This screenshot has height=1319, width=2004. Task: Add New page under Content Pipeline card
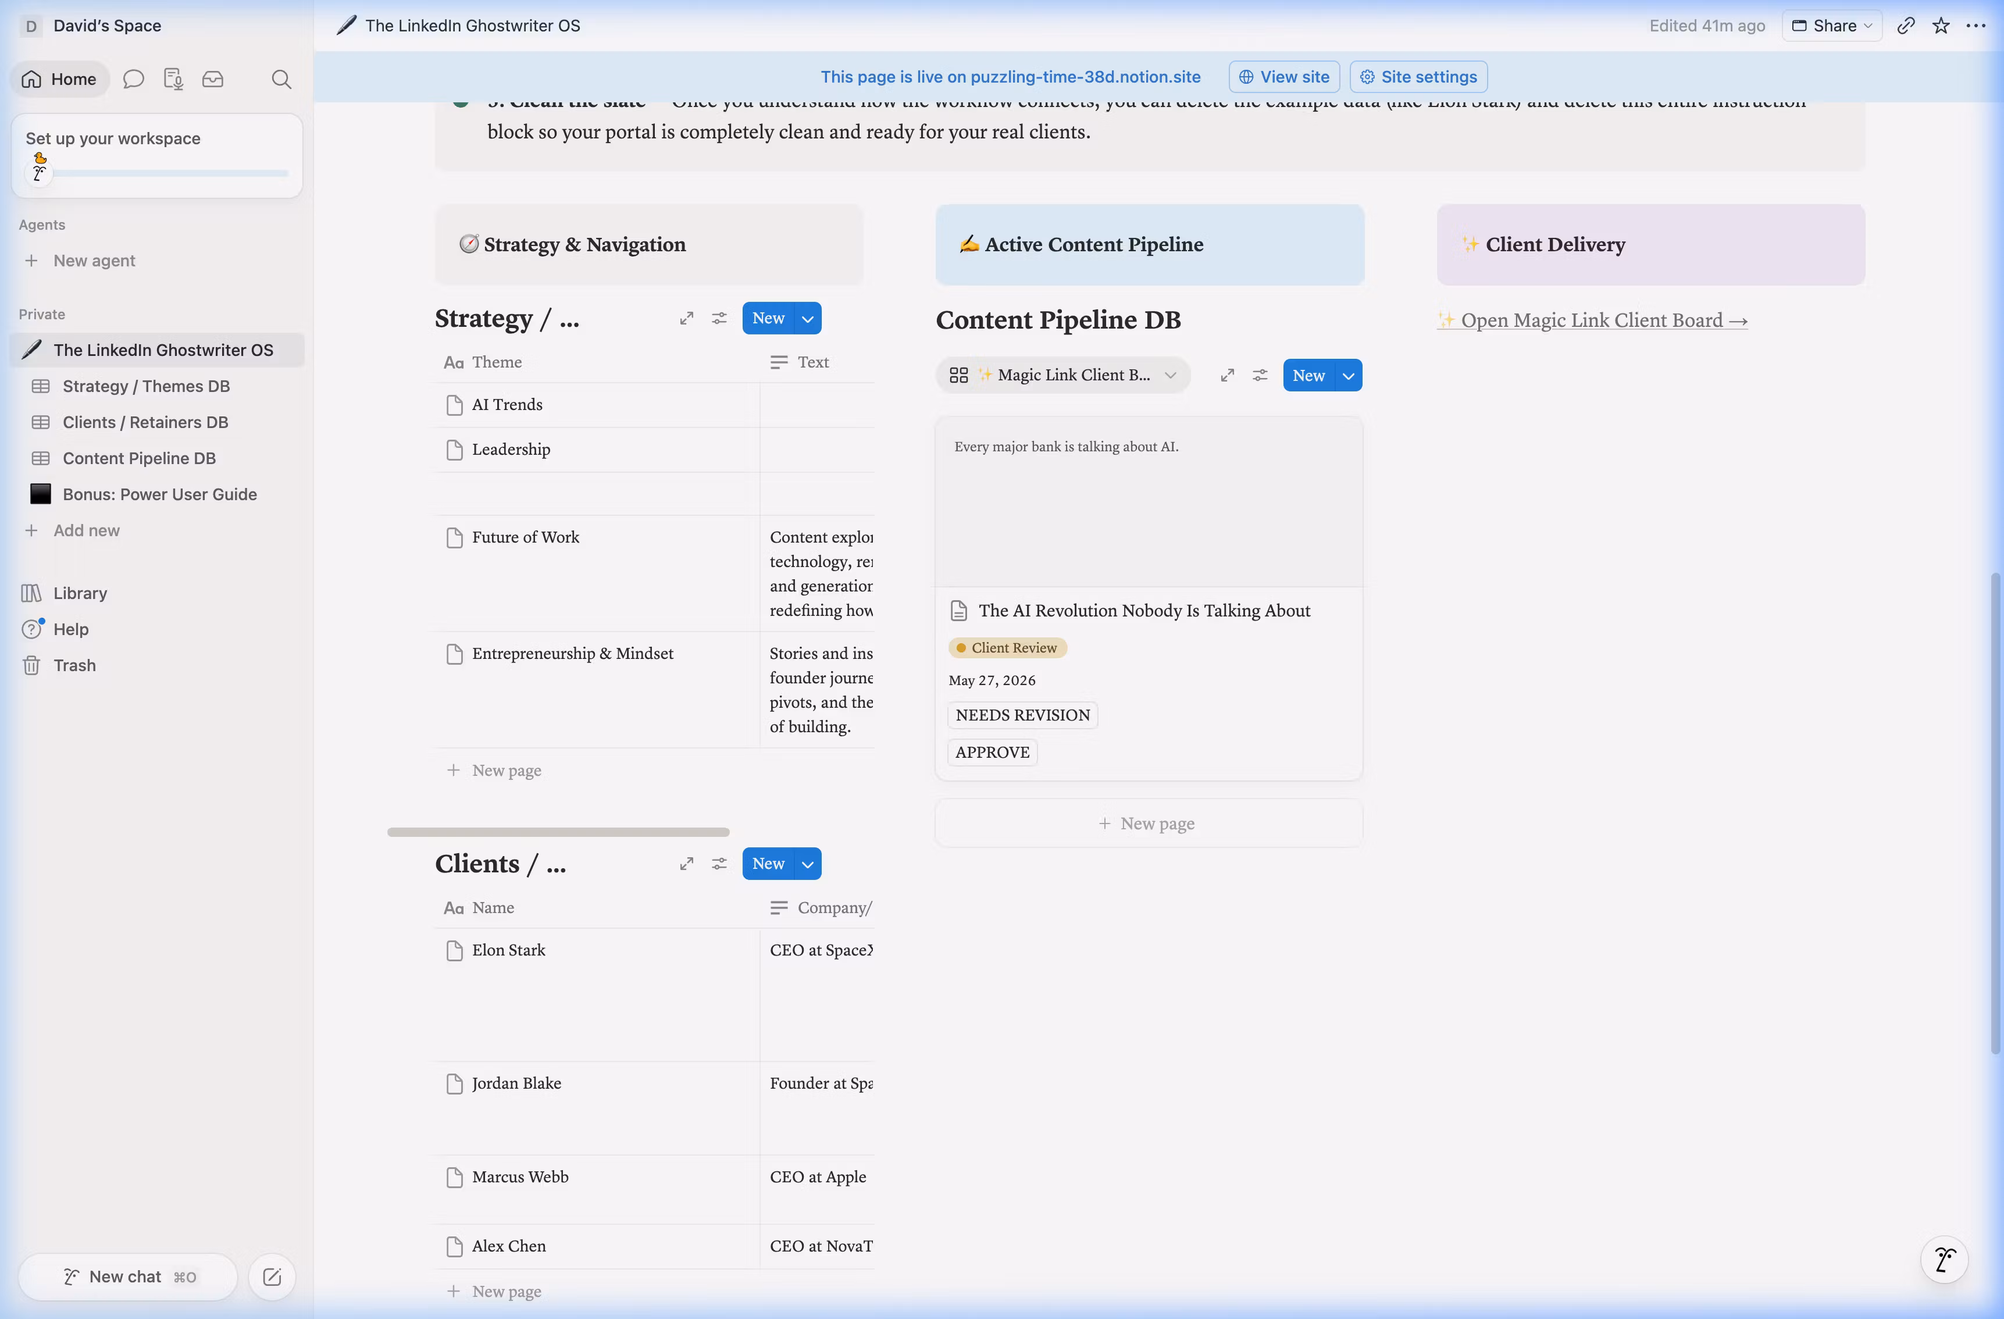point(1149,824)
